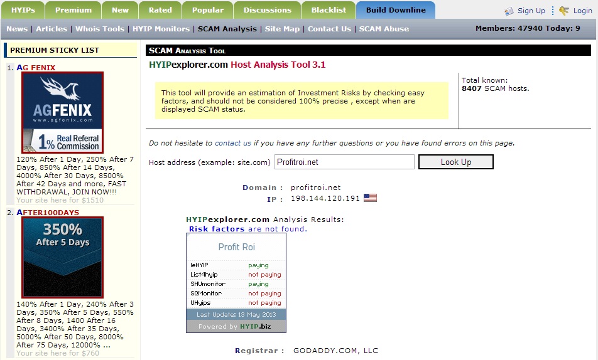Select SCAM Abuse from the navigation bar
Image resolution: width=598 pixels, height=360 pixels.
[x=384, y=29]
